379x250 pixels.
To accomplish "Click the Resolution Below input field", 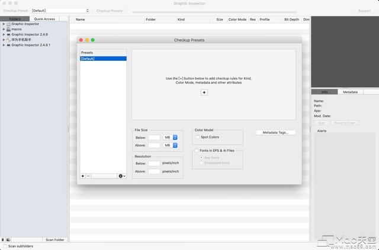I will coord(154,163).
